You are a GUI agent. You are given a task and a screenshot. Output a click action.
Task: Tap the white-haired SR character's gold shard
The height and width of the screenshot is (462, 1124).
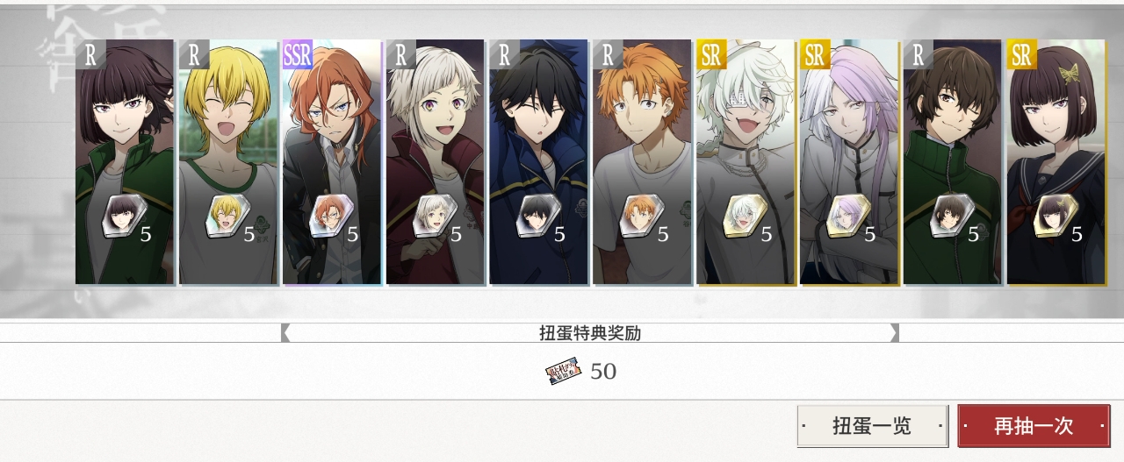pos(745,217)
